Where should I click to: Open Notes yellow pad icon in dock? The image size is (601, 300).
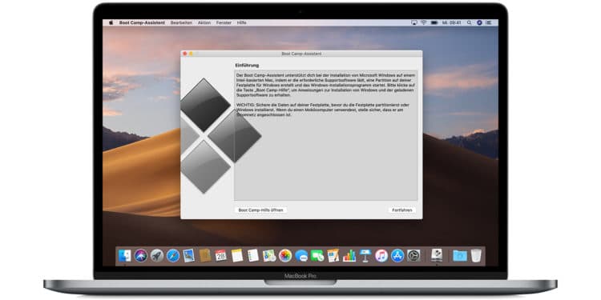pos(237,255)
